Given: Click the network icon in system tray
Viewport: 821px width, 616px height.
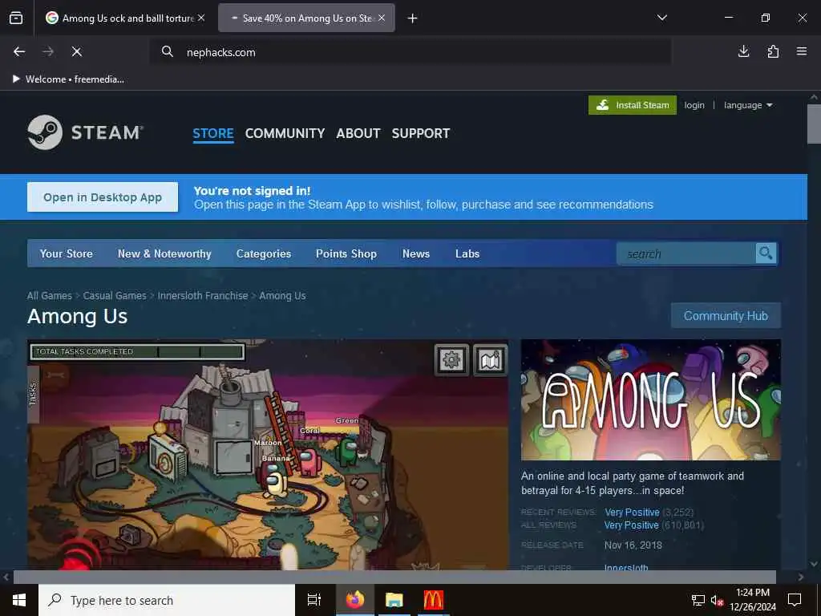Looking at the screenshot, I should click(x=698, y=600).
